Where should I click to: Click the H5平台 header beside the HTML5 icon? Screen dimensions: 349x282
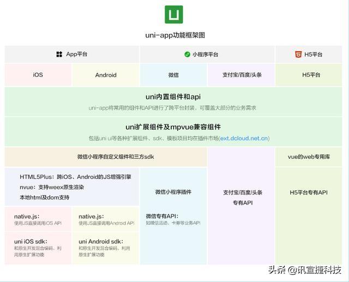tap(313, 55)
